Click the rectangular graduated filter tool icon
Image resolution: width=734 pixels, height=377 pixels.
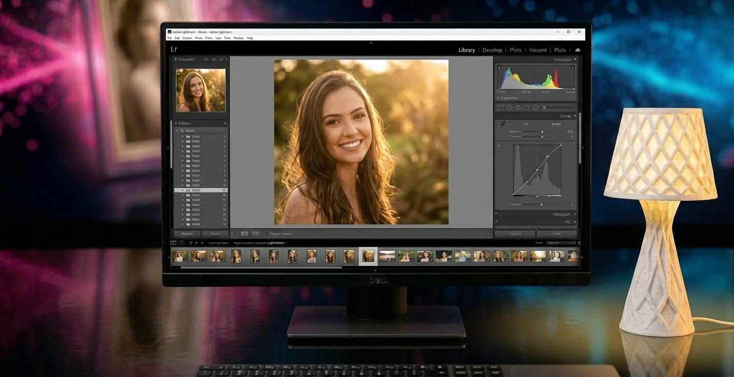[527, 108]
